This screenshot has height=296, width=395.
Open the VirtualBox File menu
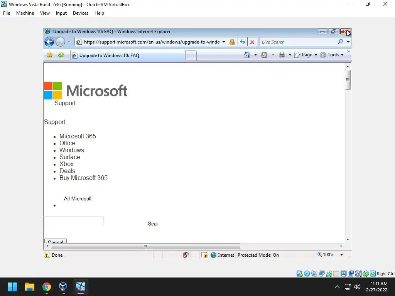[x=7, y=13]
